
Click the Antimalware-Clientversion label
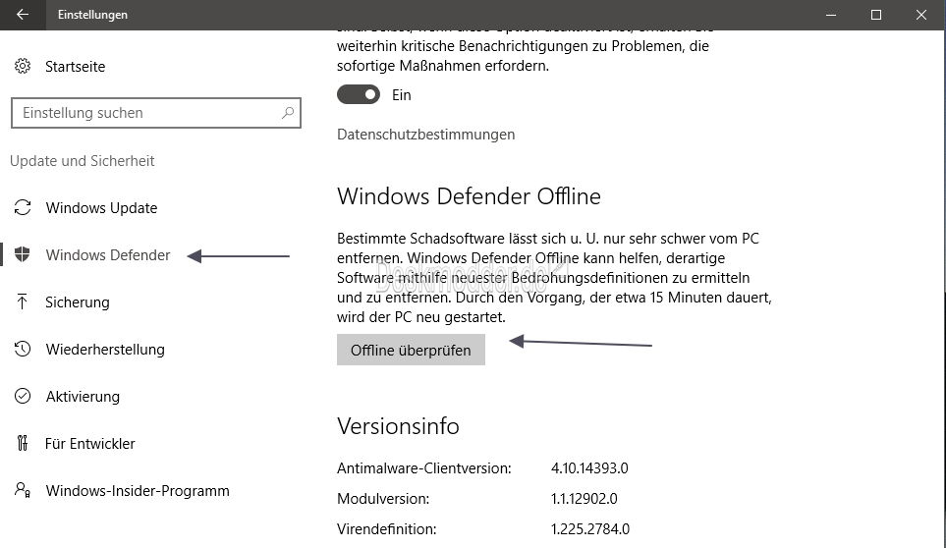(x=424, y=467)
